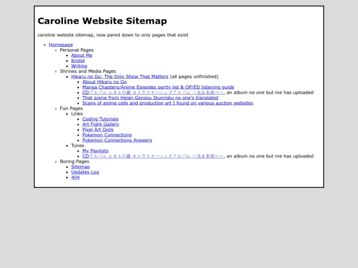Screen dimensions: 358x268
Task: Go to the About Me page
Action: click(82, 56)
